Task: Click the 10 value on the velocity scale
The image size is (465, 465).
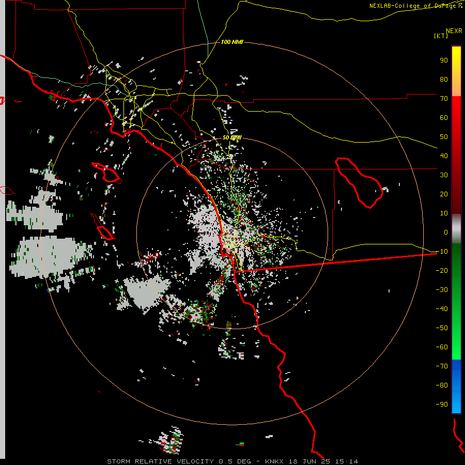Action: 444,213
